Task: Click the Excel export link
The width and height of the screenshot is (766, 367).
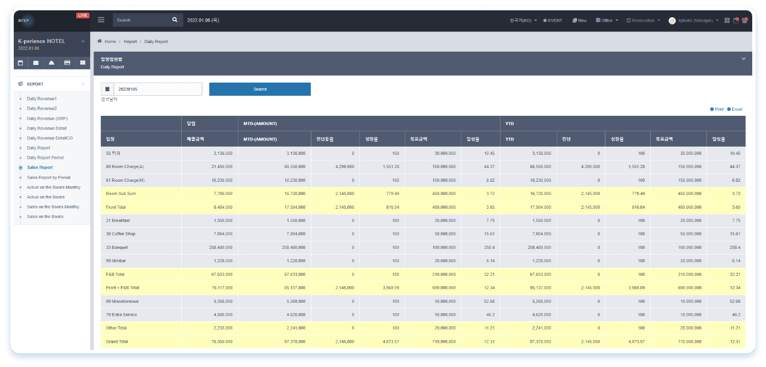Action: [x=736, y=109]
